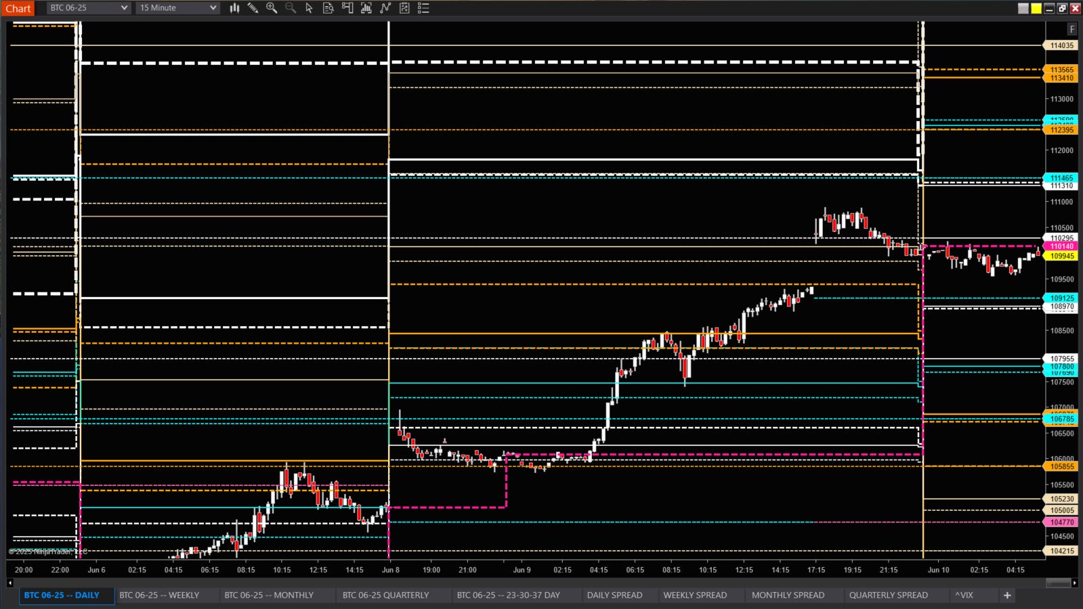Screen dimensions: 1083x609
Task: Open the Chart Trader icon
Action: pyautogui.click(x=347, y=8)
